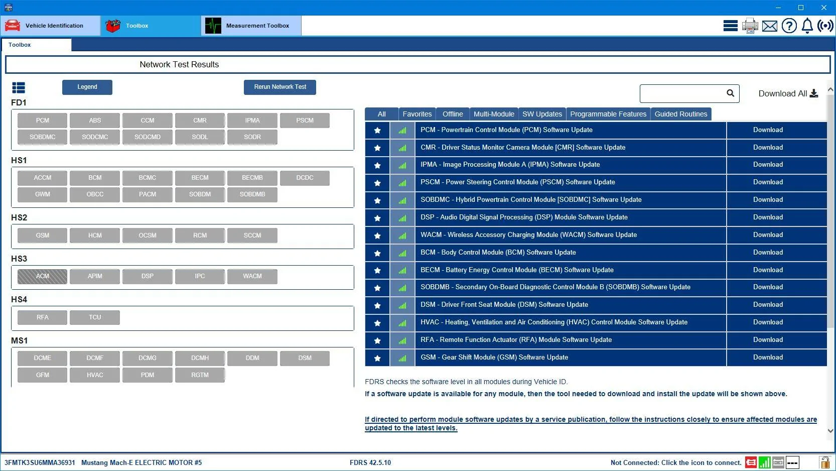Select the HVAC module in MS1 network
Screen dimensions: 836x471
pyautogui.click(x=95, y=375)
